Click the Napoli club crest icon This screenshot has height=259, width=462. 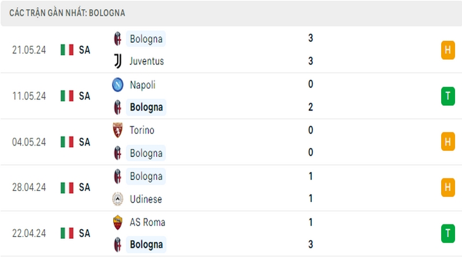[x=118, y=85]
